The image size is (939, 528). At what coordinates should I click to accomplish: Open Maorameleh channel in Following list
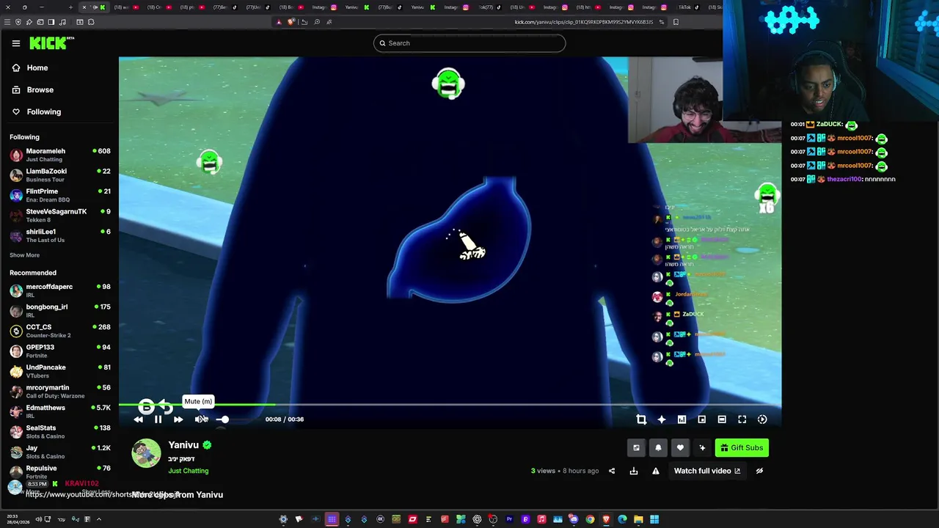tap(59, 155)
